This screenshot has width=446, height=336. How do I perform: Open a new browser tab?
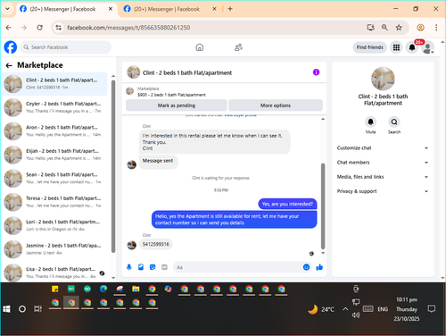pos(230,9)
